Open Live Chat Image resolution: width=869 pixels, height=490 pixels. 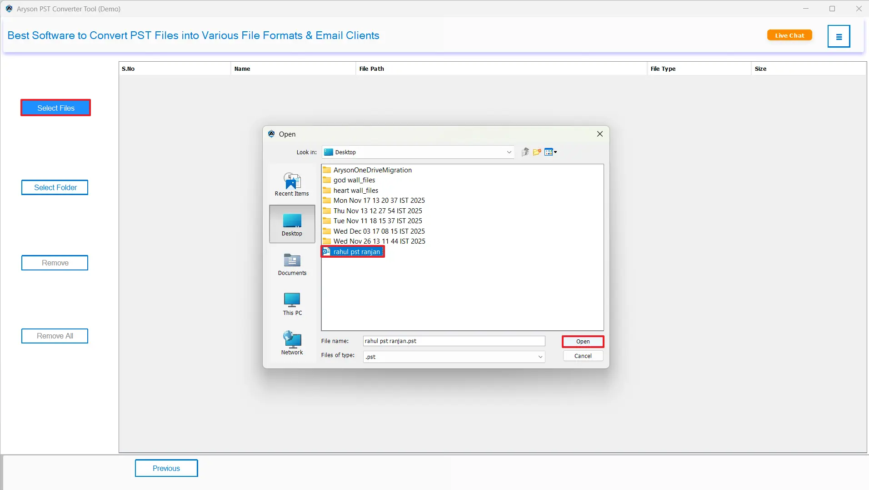789,35
